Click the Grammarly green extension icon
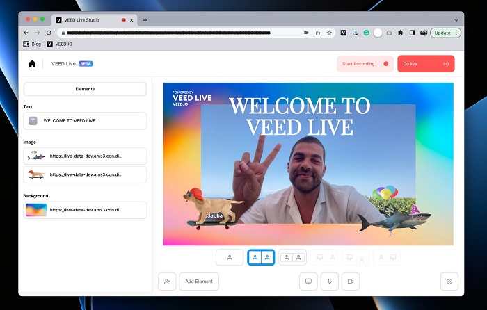This screenshot has height=310, width=487. pos(367,33)
